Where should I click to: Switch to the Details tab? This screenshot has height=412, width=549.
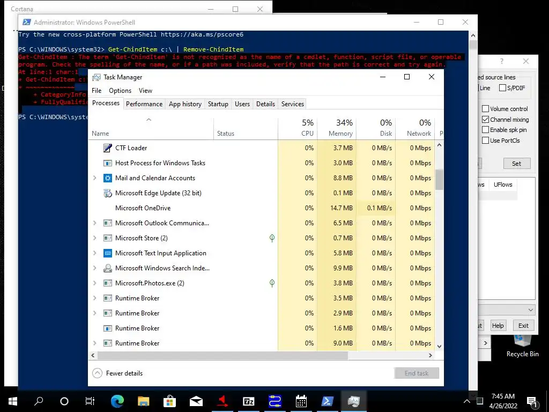pos(265,104)
